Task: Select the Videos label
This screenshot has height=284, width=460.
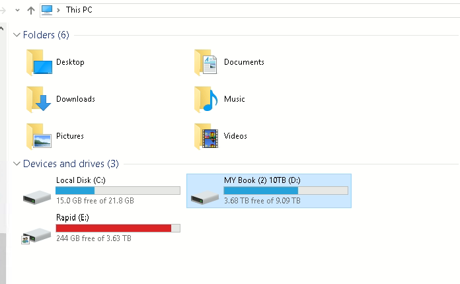Action: pyautogui.click(x=235, y=136)
